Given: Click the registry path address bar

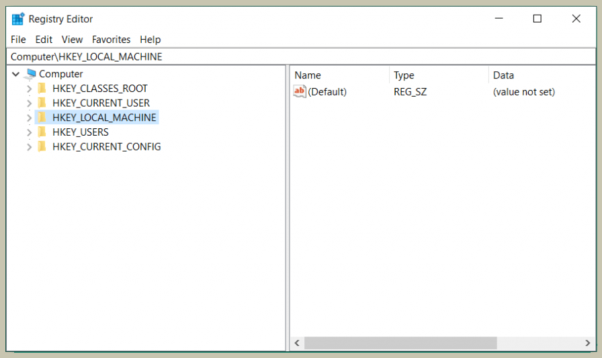Looking at the screenshot, I should (x=301, y=57).
